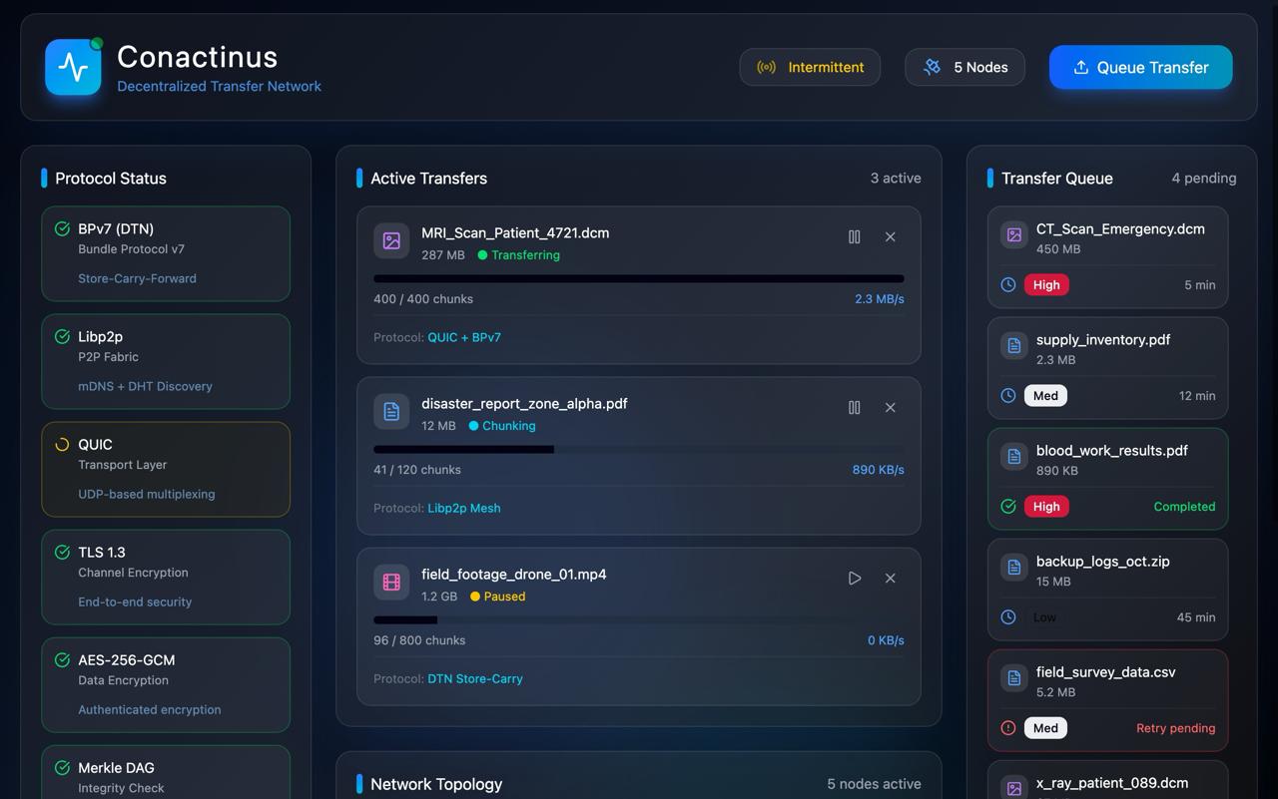Click the 'Decentralized Transfer Network' subtitle
The width and height of the screenshot is (1278, 799).
tap(219, 86)
